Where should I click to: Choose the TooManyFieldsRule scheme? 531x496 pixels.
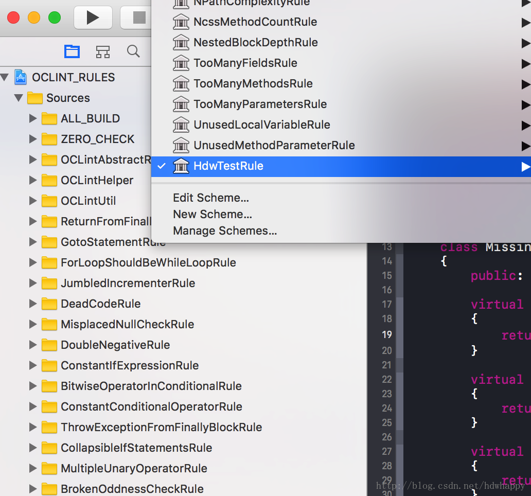click(x=341, y=63)
